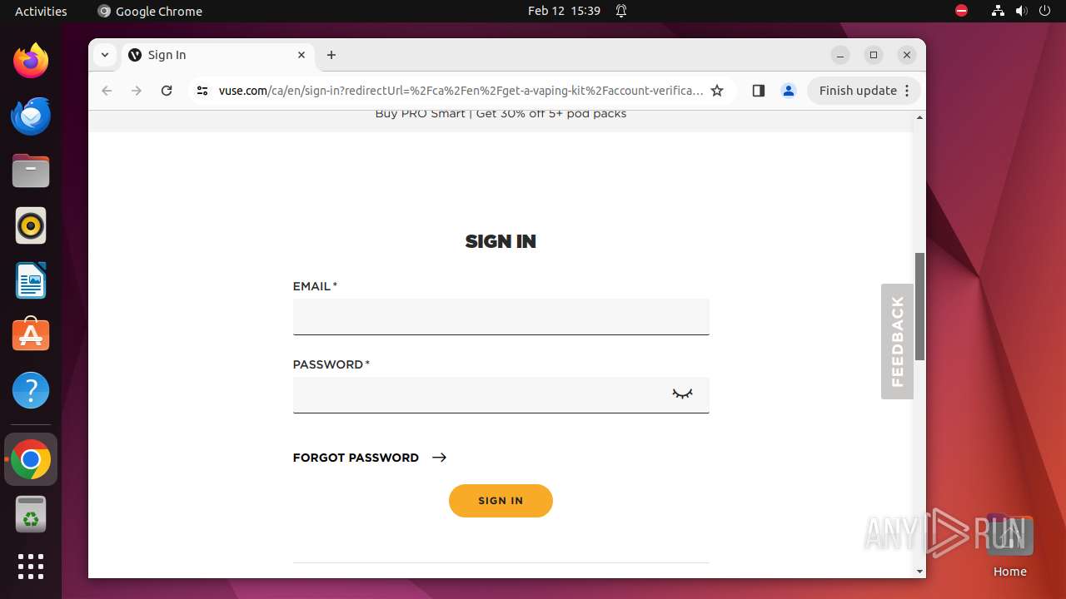
Task: Go forward to next page
Action: pyautogui.click(x=137, y=91)
